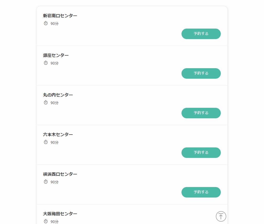Image resolution: width=264 pixels, height=224 pixels.
Task: Click the scroll-to-top arrow icon
Action: [x=221, y=216]
